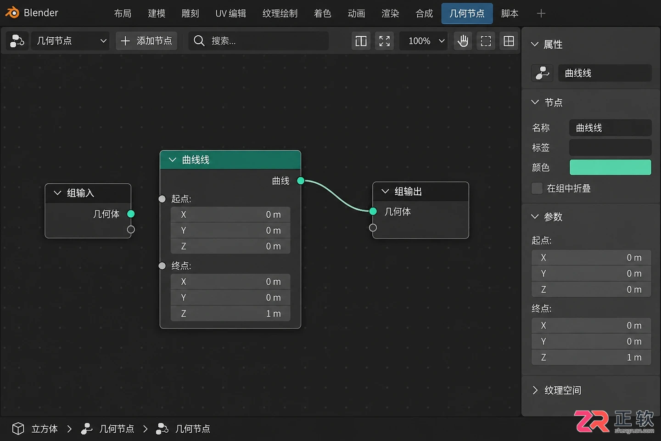Click the 几何体 input socket on 组输出 node
Image resolution: width=661 pixels, height=441 pixels.
pos(373,211)
